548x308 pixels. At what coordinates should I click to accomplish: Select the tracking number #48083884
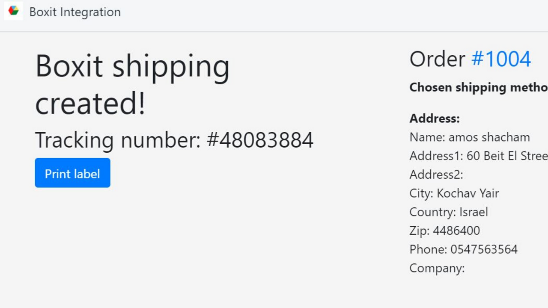[174, 140]
